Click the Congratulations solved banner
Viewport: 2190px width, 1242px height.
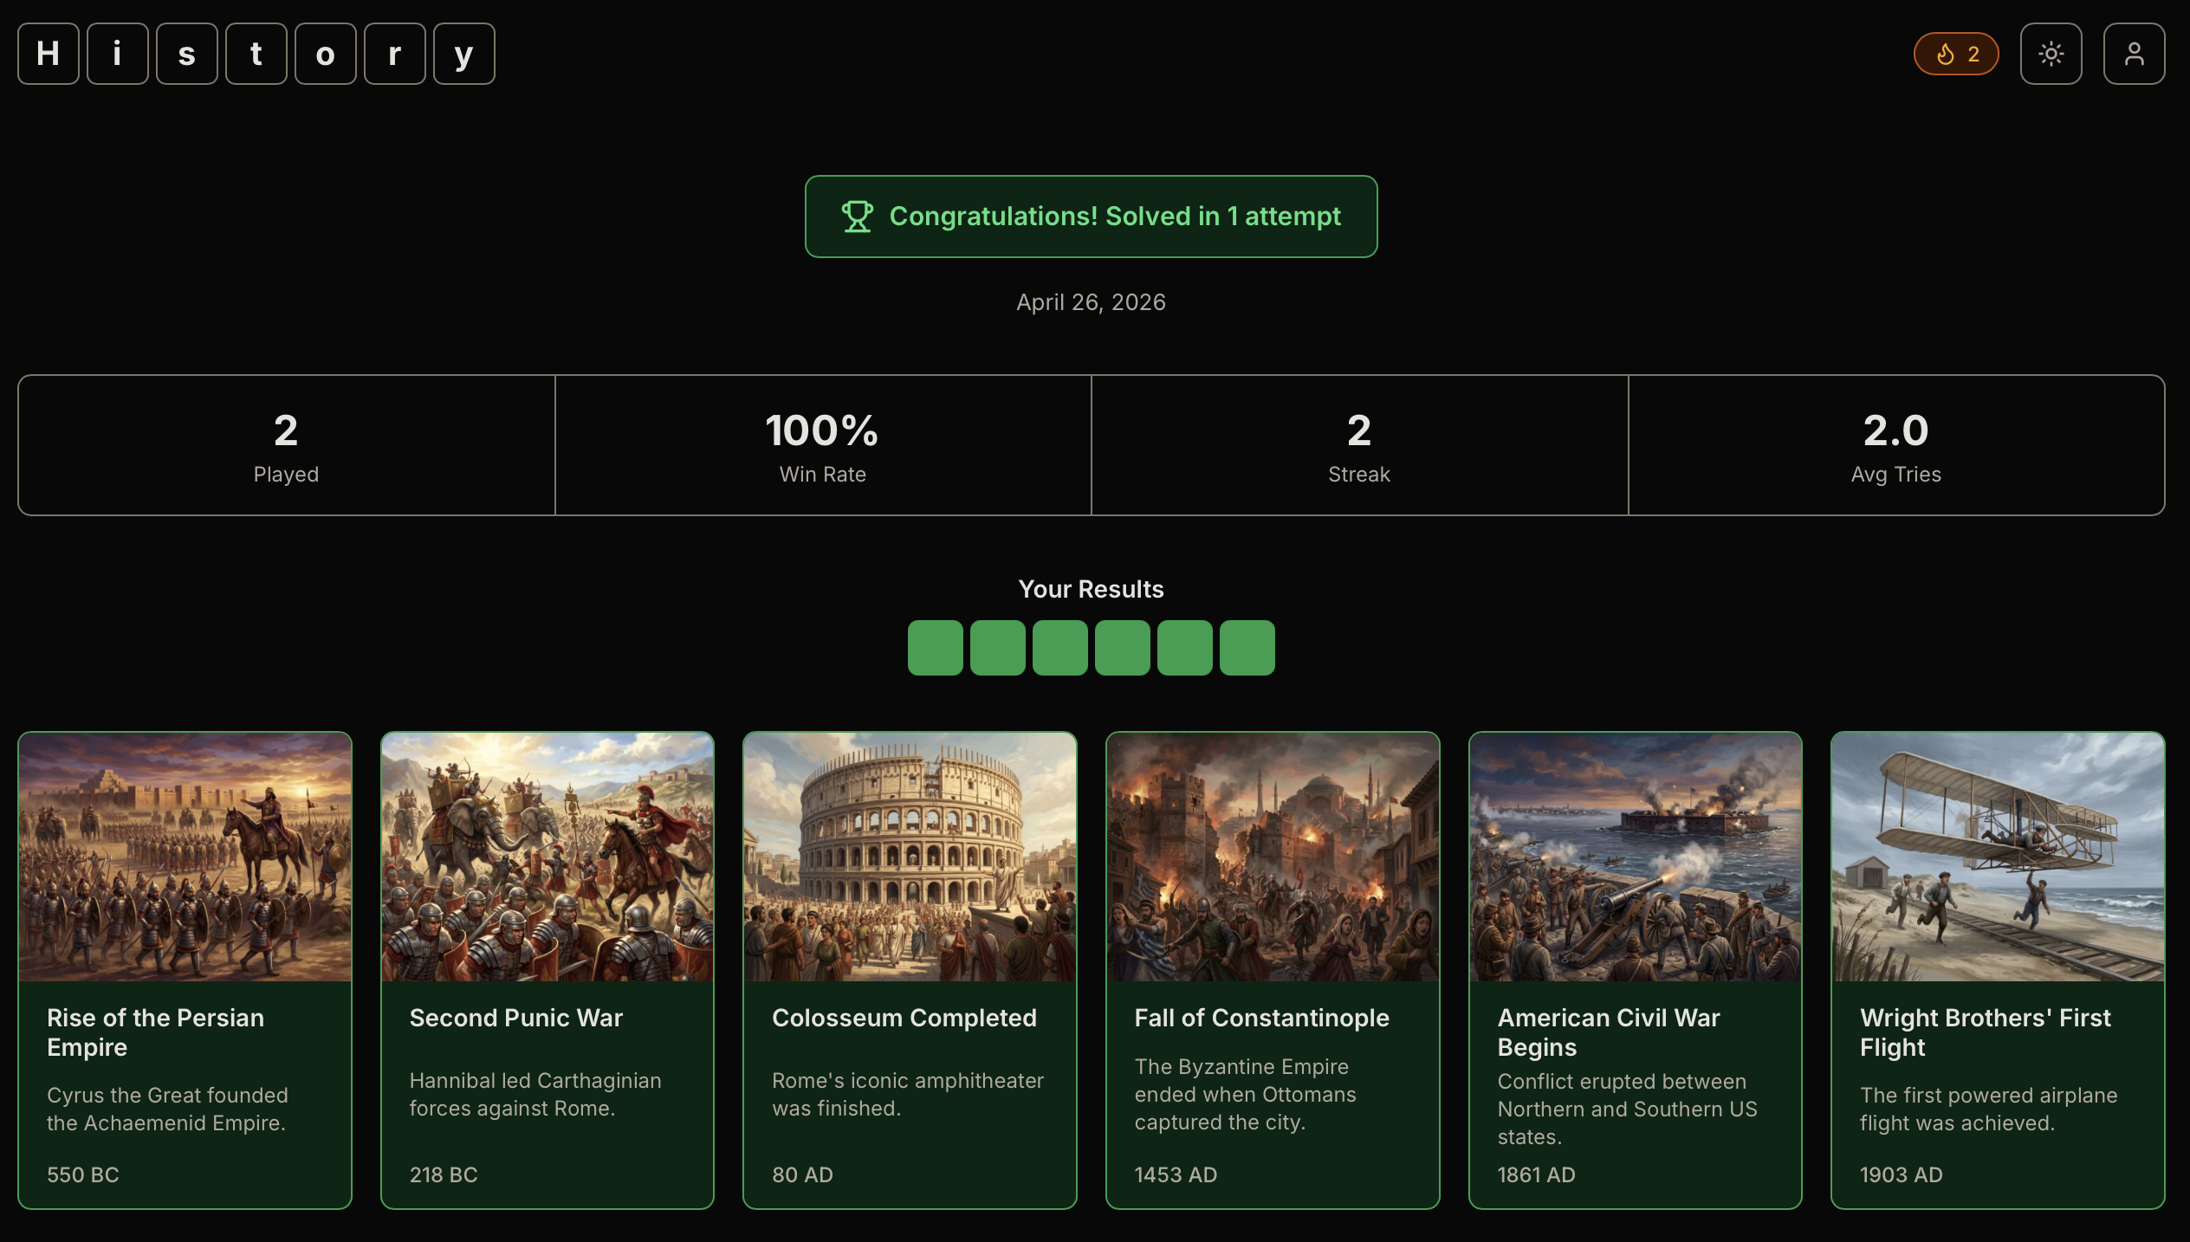[x=1092, y=217]
